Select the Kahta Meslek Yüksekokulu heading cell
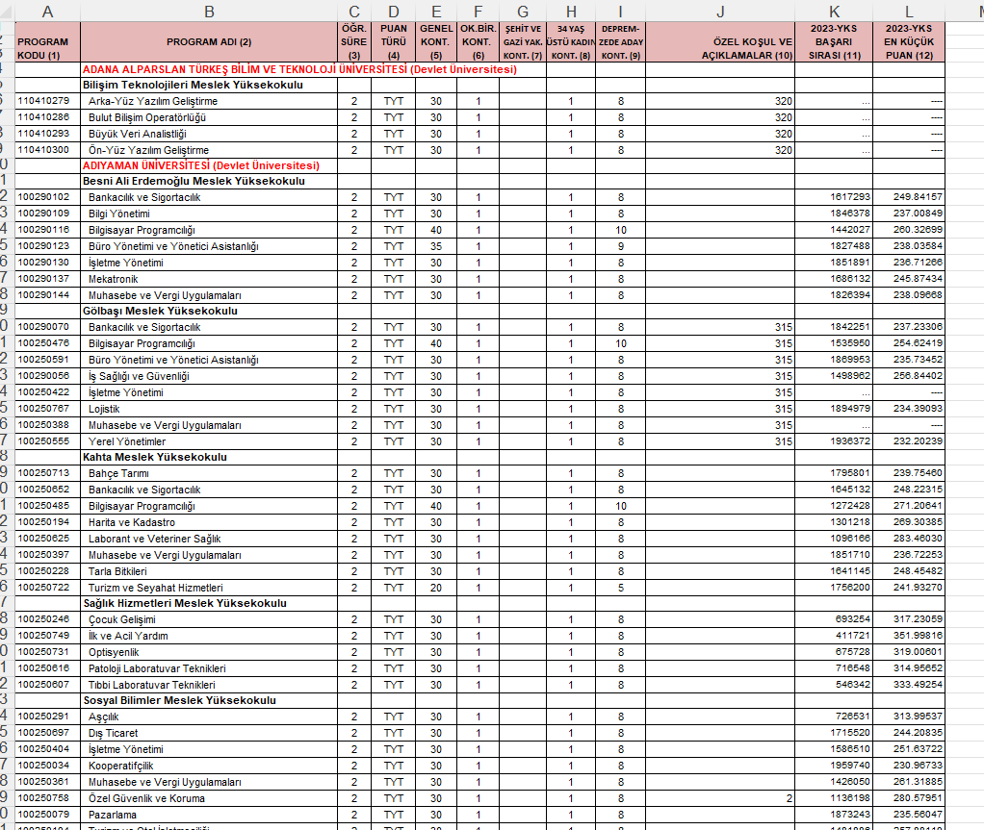The height and width of the screenshot is (830, 984). coord(155,457)
